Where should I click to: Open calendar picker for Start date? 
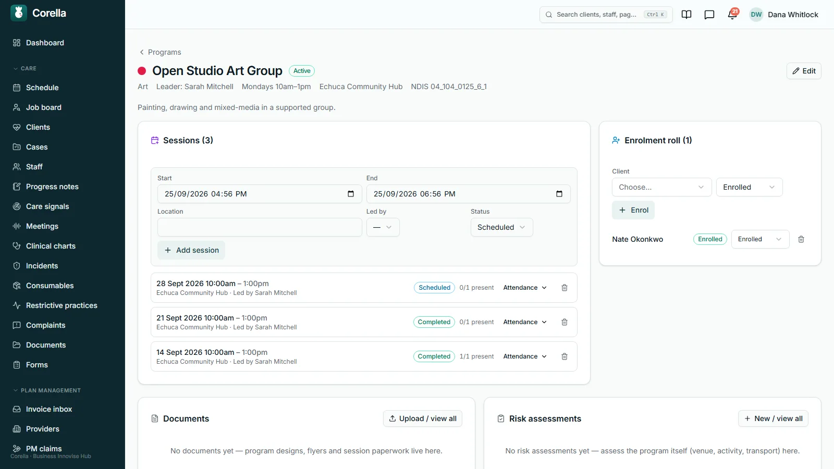pyautogui.click(x=351, y=194)
